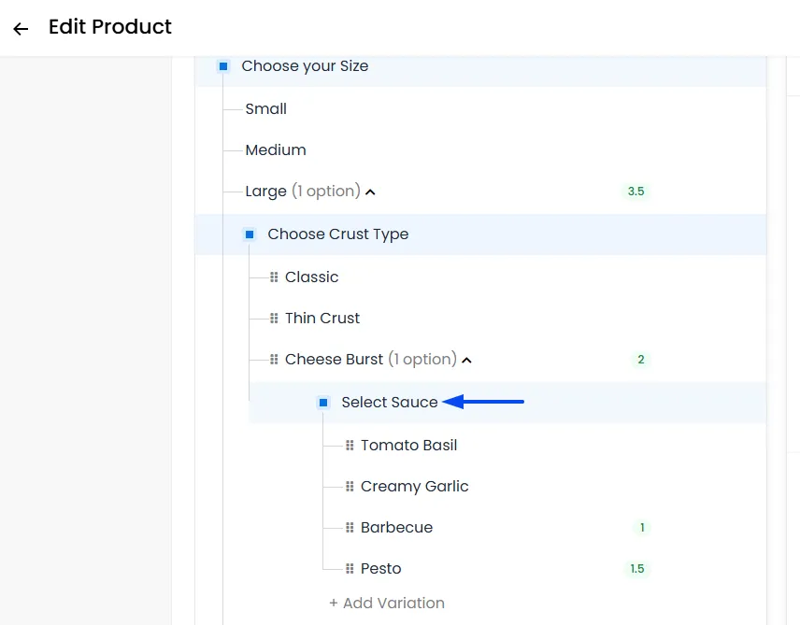800x625 pixels.
Task: Grab the drag handle next to Creamy Garlic
Action: (350, 486)
